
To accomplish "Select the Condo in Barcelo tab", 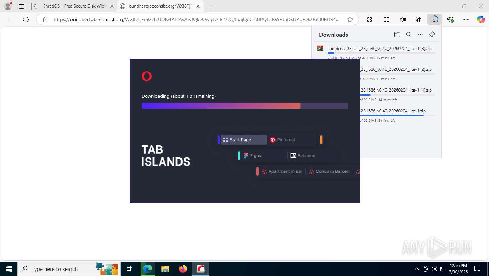I will pyautogui.click(x=329, y=171).
